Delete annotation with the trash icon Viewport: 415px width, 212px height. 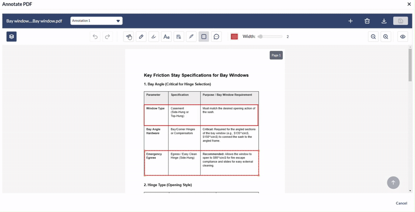(367, 21)
